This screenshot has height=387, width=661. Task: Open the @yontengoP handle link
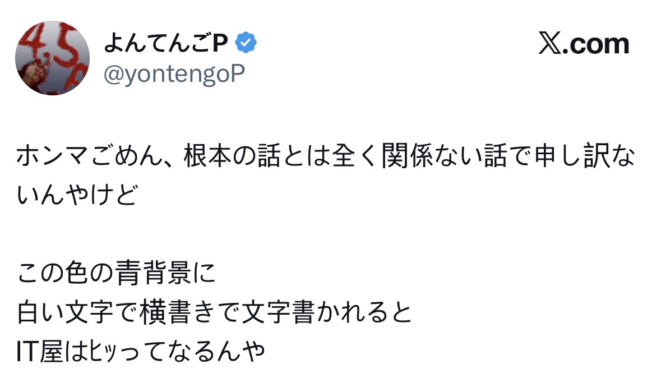(x=174, y=73)
